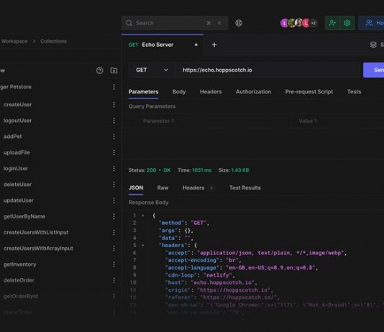Switch to the Body tab
This screenshot has width=384, height=332.
pyautogui.click(x=179, y=92)
